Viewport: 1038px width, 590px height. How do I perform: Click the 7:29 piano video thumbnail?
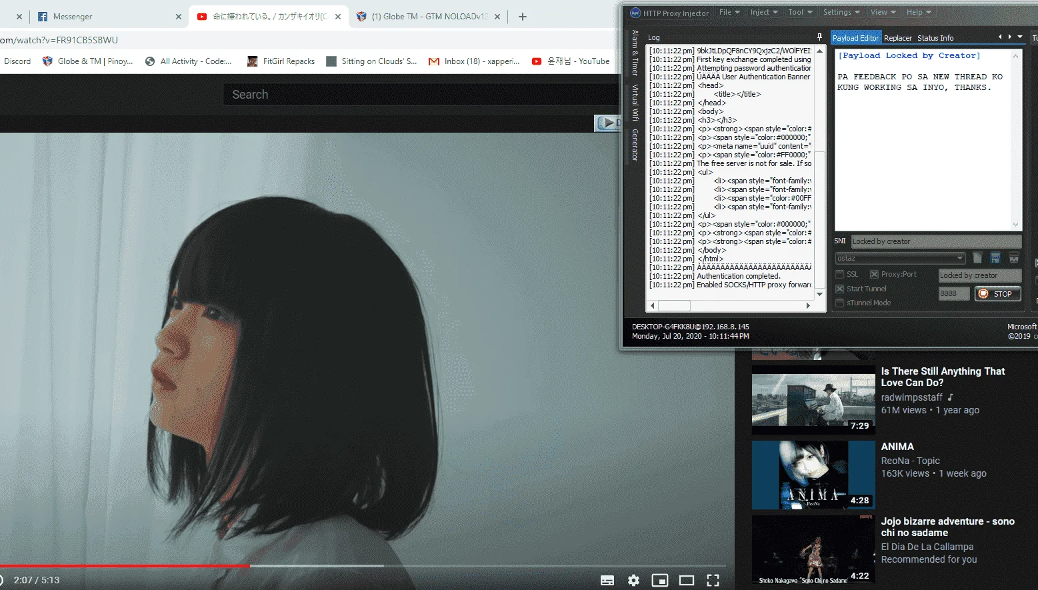[813, 399]
